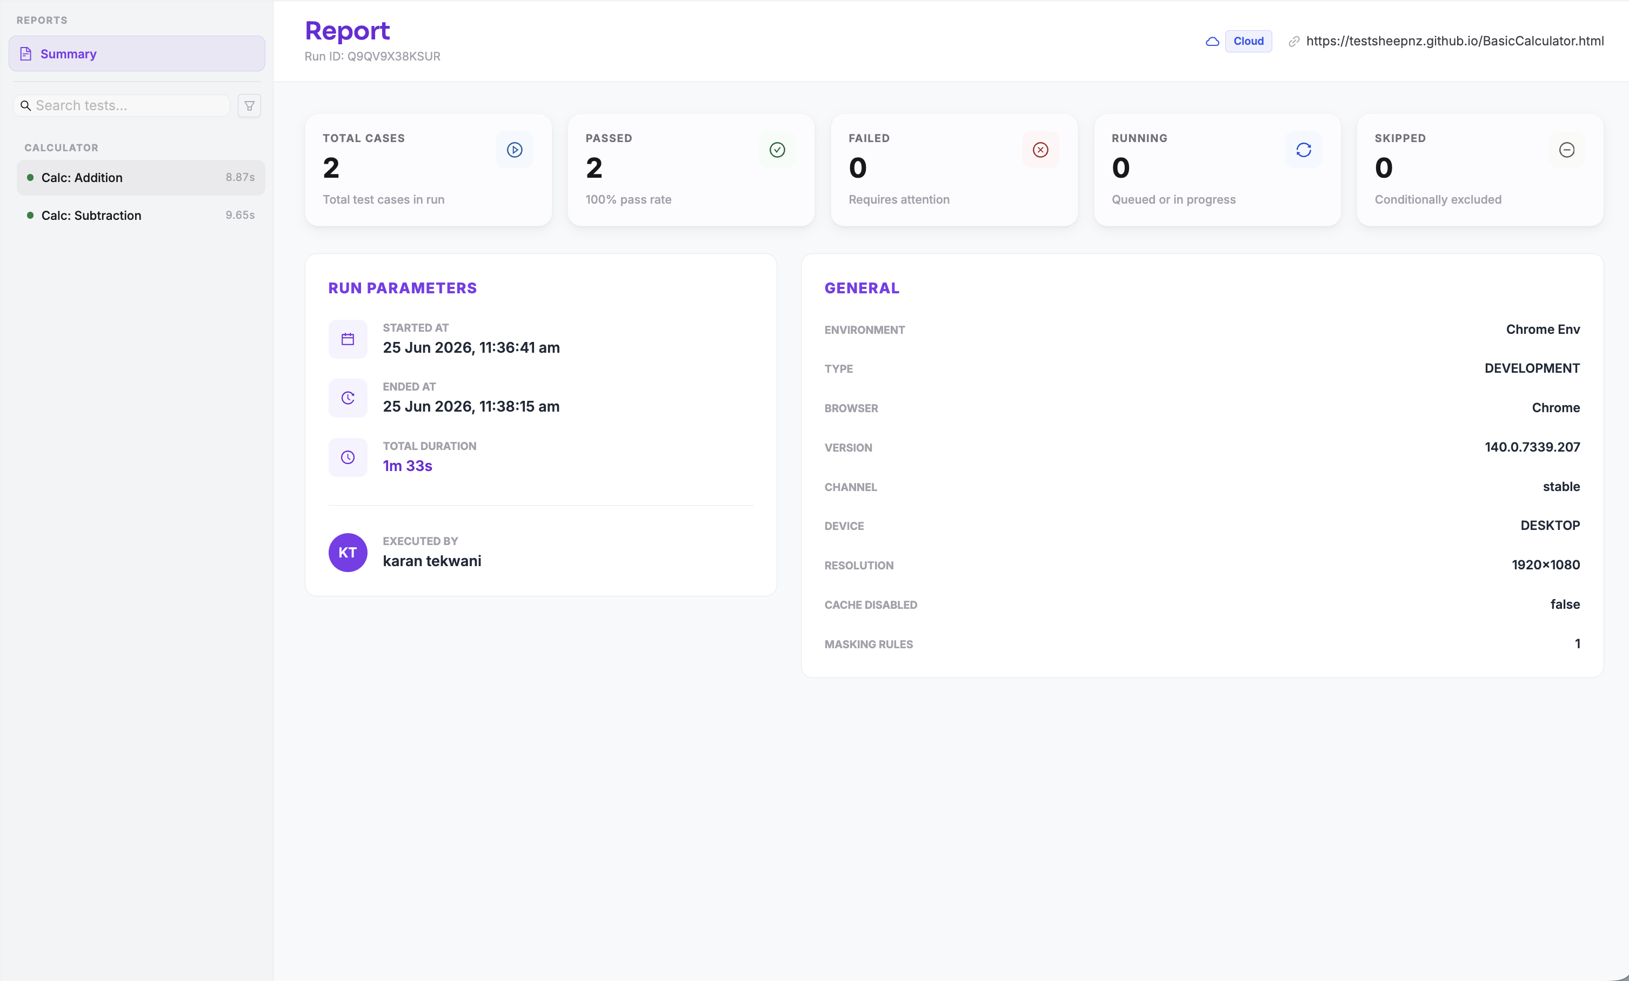Click the version 140.0.7339.207 value

(1532, 447)
